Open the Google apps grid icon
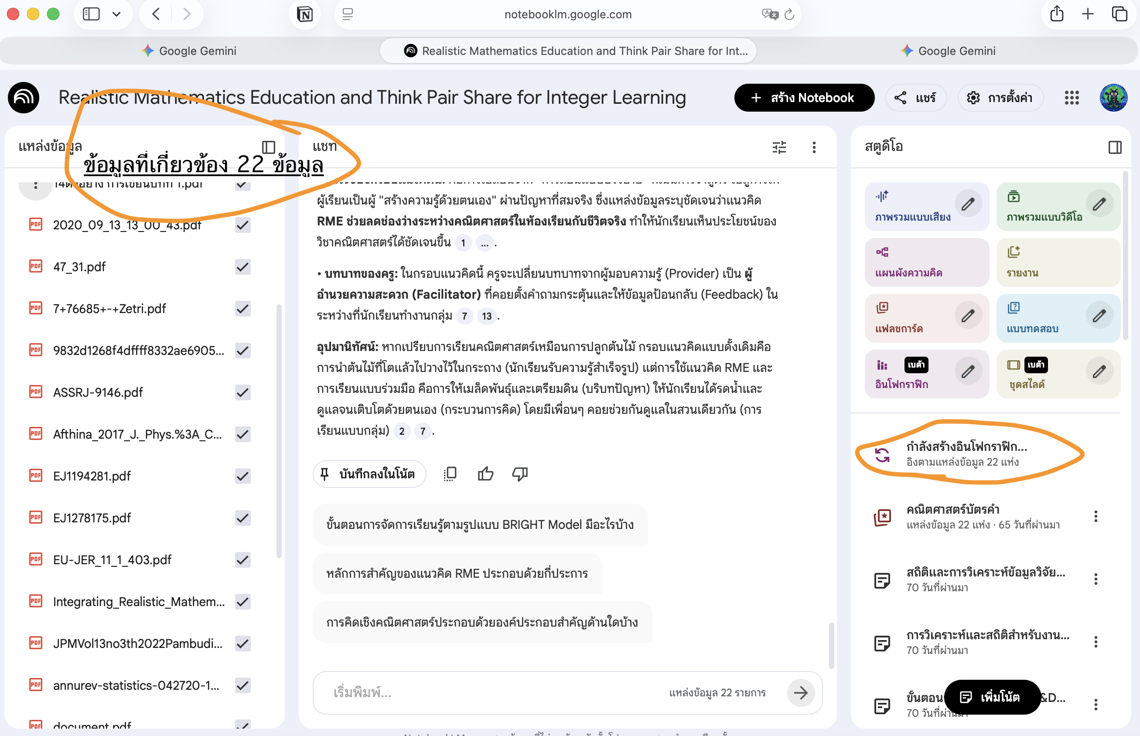Screen dimensions: 1140x736 (x=1072, y=98)
